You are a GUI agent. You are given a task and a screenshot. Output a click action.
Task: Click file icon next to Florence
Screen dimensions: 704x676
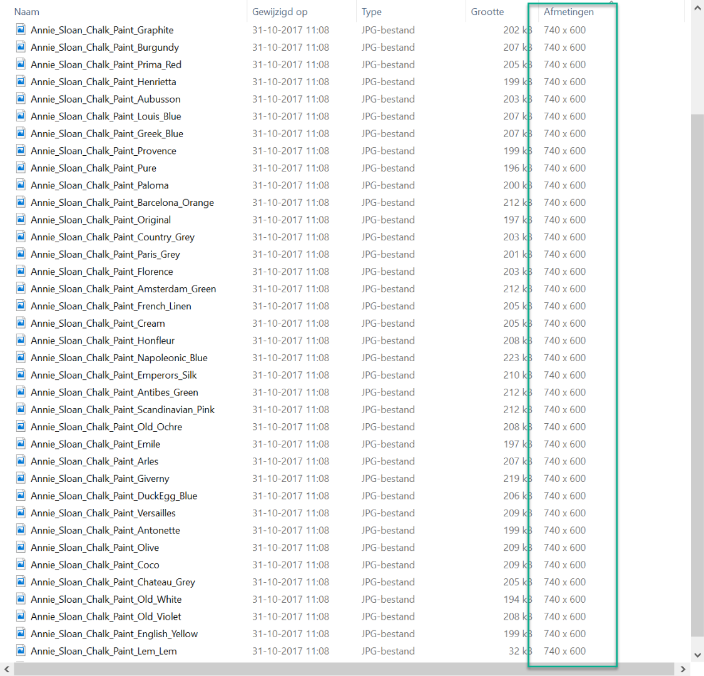click(21, 271)
